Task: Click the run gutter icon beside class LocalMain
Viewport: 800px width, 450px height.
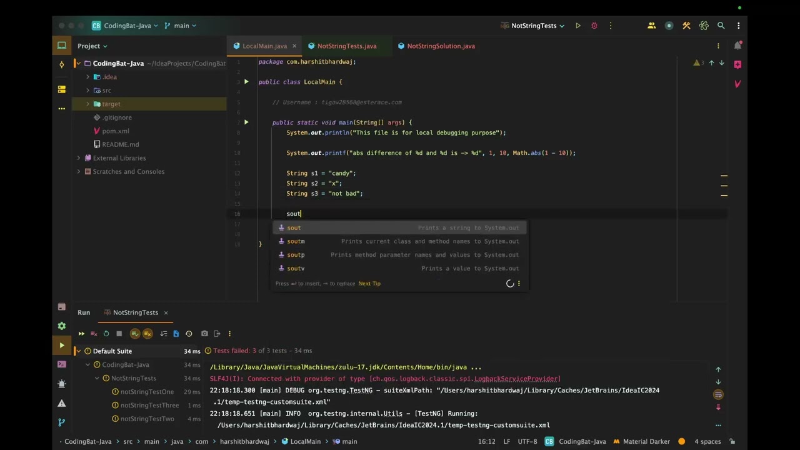Action: point(246,82)
